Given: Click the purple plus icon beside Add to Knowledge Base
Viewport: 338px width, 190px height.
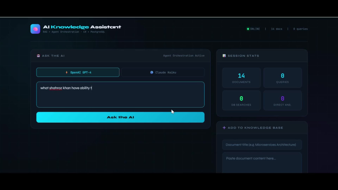Looking at the screenshot, I should [224, 128].
